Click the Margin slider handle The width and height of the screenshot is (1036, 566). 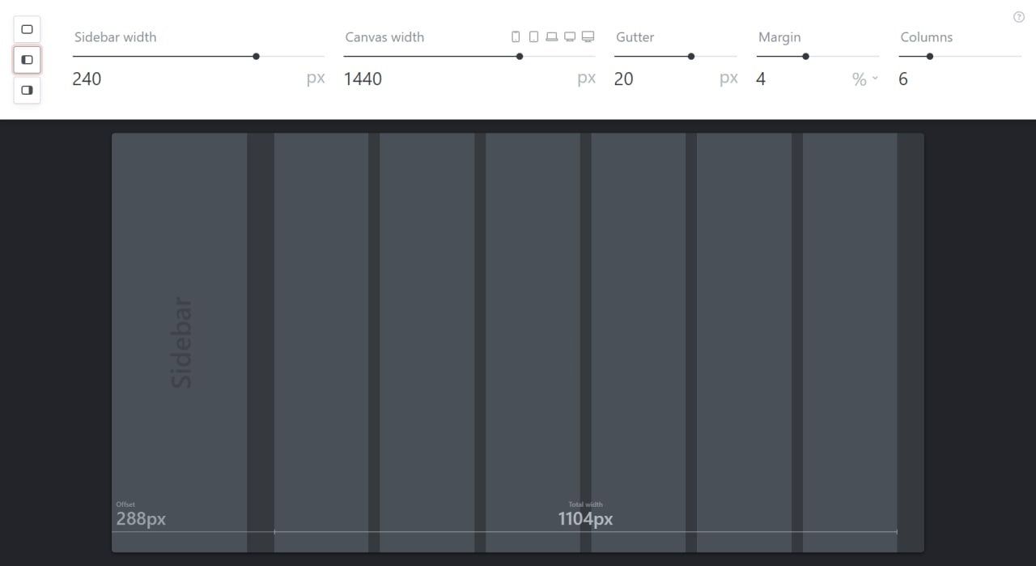[x=805, y=57]
